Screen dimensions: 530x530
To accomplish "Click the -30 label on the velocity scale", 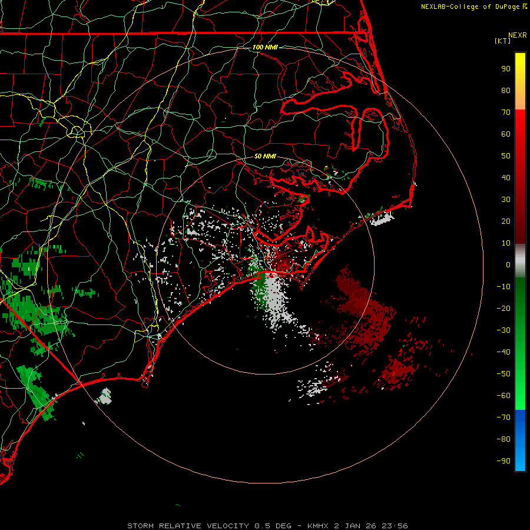I will pyautogui.click(x=503, y=330).
